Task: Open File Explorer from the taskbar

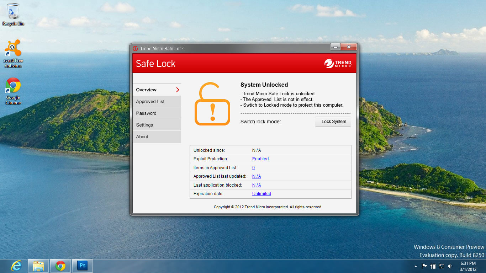Action: pyautogui.click(x=38, y=266)
